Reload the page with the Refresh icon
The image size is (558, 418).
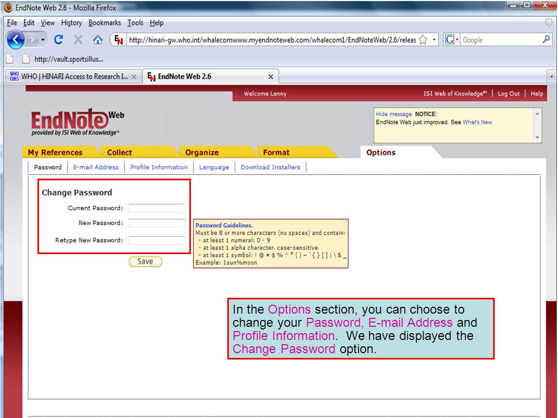click(59, 40)
